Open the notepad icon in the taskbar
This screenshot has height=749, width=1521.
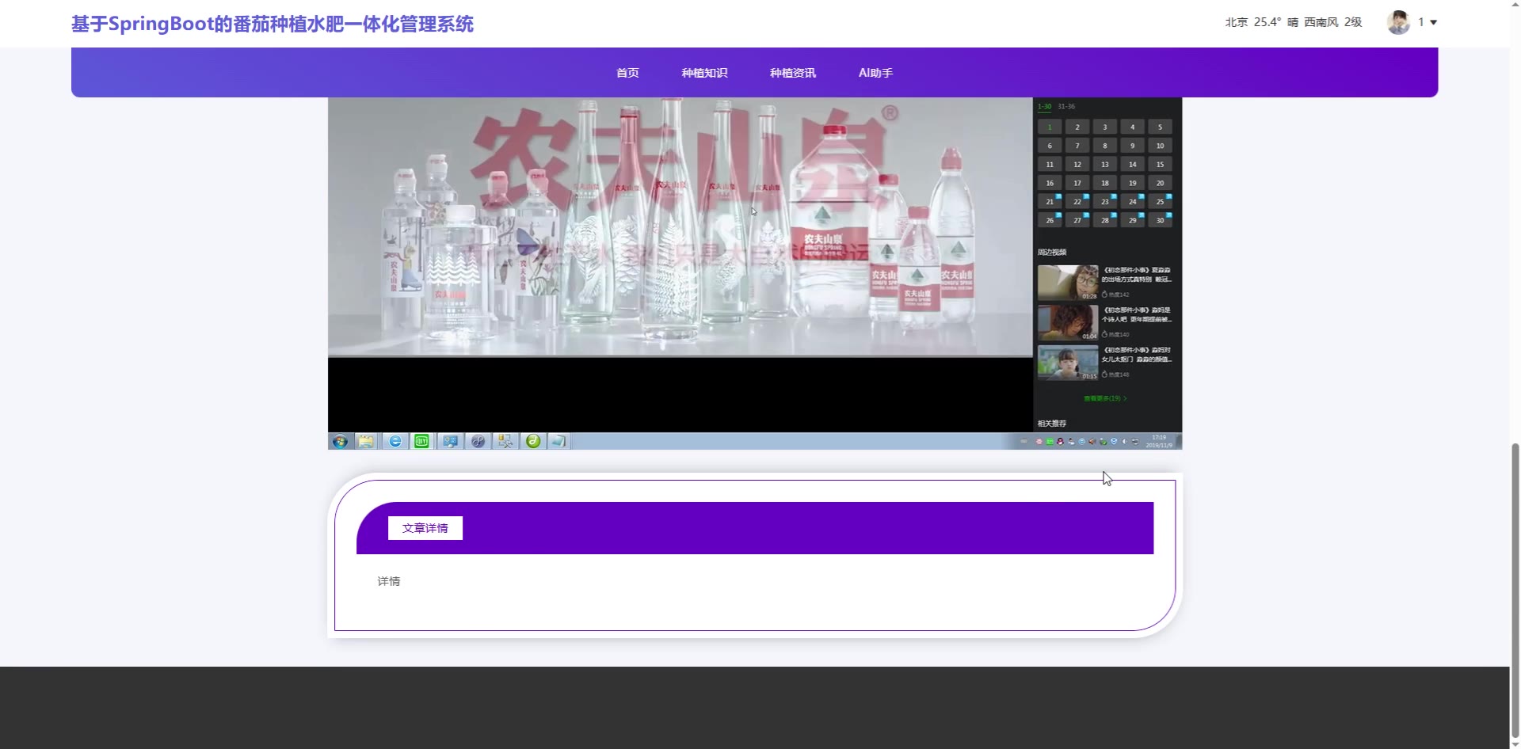558,441
